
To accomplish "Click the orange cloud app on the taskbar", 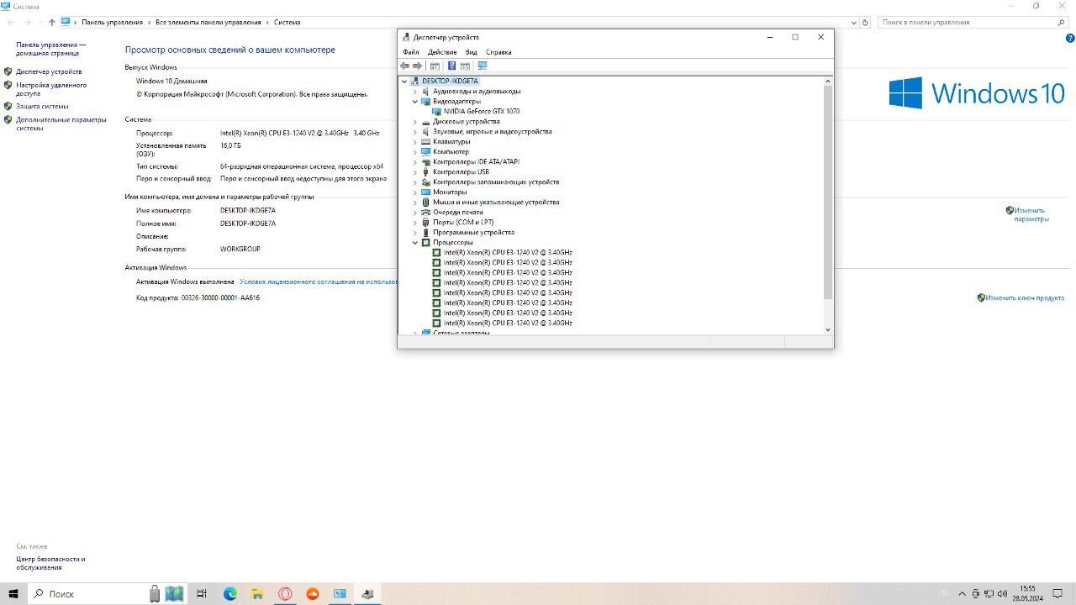I will click(313, 593).
